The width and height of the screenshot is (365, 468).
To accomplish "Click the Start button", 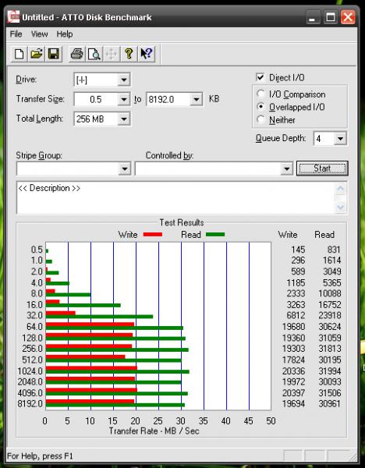I will 322,168.
